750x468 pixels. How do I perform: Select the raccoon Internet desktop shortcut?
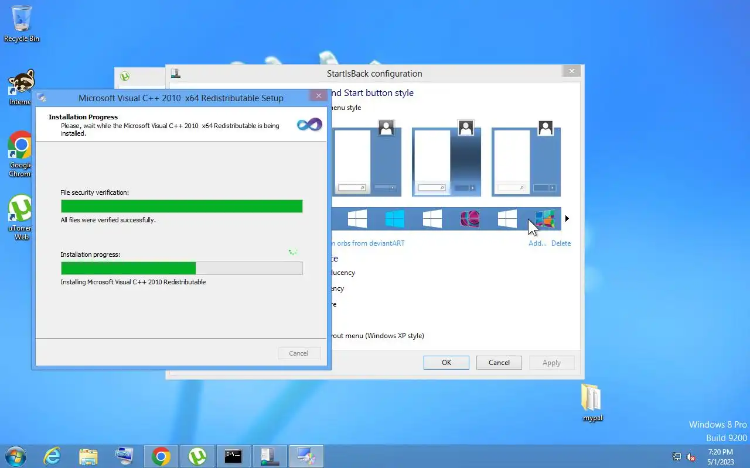[21, 88]
